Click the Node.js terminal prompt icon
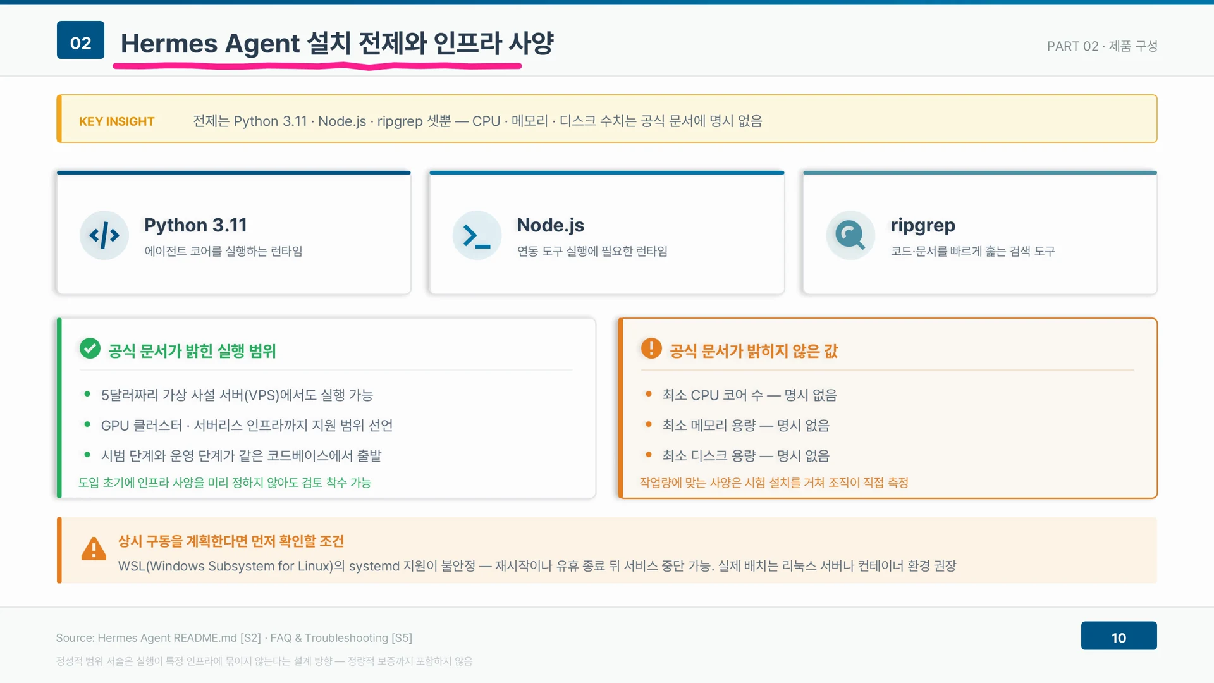The image size is (1214, 683). click(x=477, y=235)
